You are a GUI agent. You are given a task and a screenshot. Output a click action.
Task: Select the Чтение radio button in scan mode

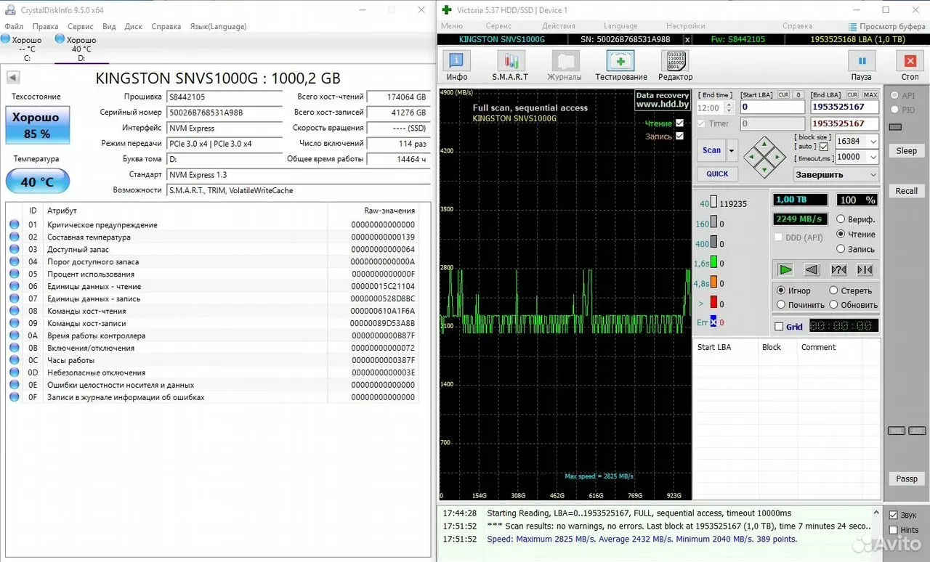pos(841,235)
